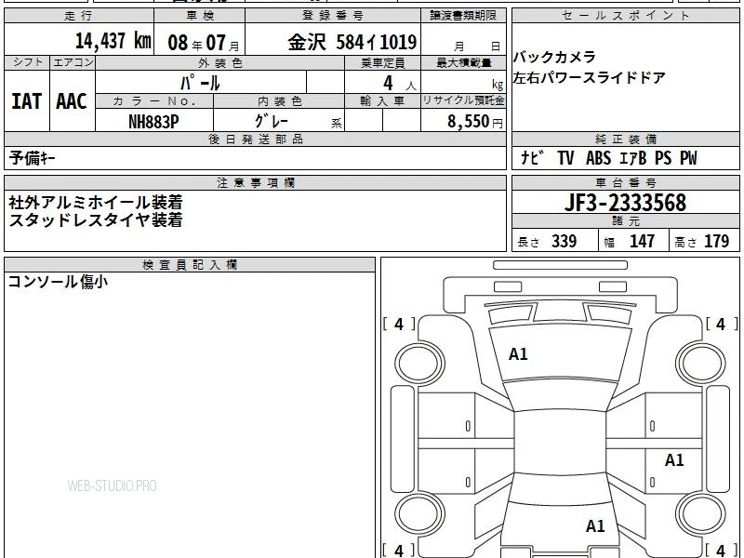The image size is (744, 558).
Task: Click the 検査員記入欄 header
Action: 190,265
